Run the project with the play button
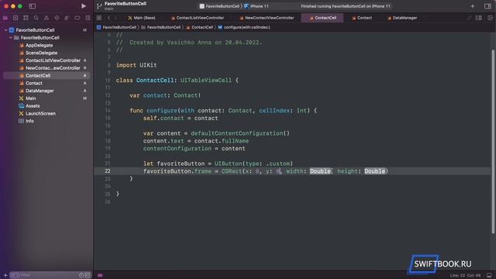 [84, 6]
